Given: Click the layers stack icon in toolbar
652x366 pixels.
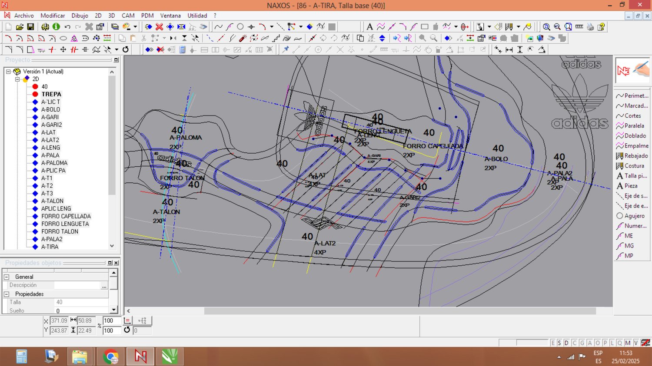Looking at the screenshot, I should 115,27.
